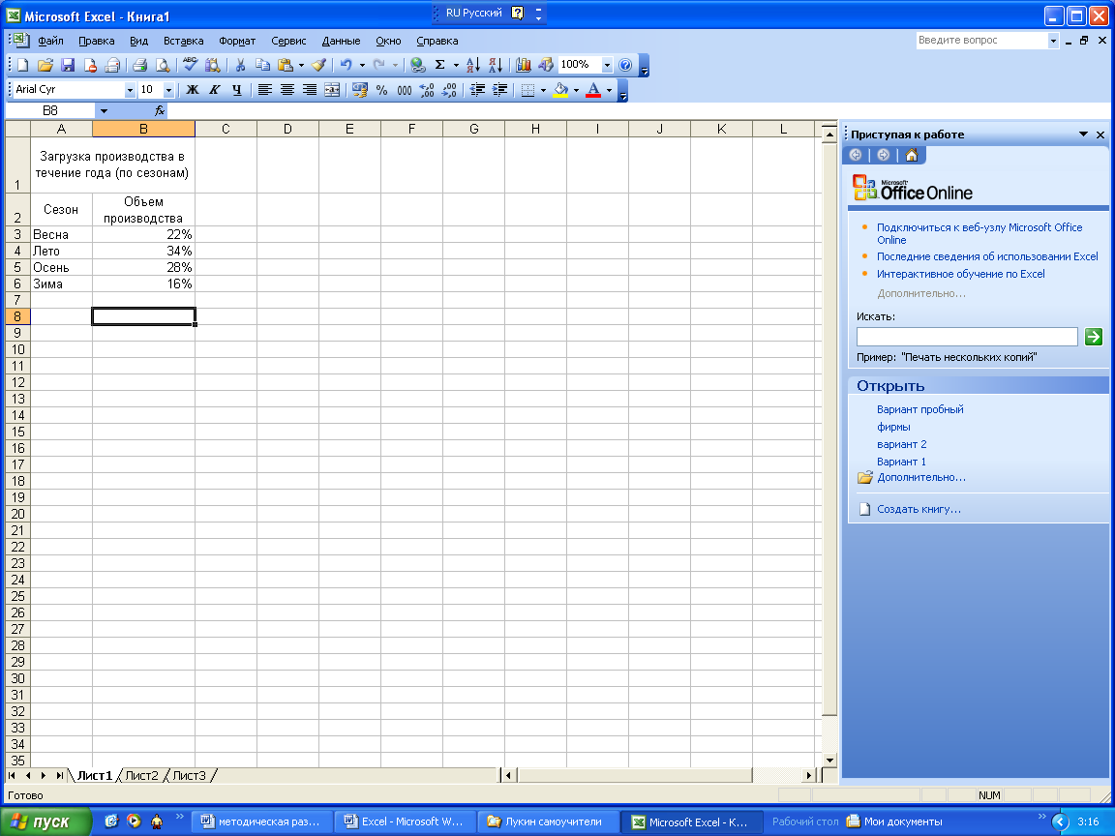
Task: Expand the zoom 100% dropdown
Action: [607, 66]
